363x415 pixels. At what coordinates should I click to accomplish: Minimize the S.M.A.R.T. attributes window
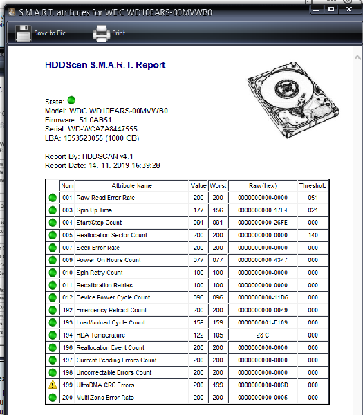[x=316, y=10]
